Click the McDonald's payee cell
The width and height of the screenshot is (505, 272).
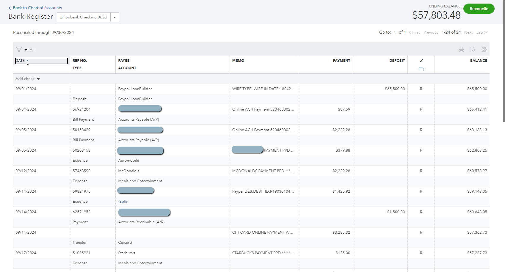[x=129, y=171]
